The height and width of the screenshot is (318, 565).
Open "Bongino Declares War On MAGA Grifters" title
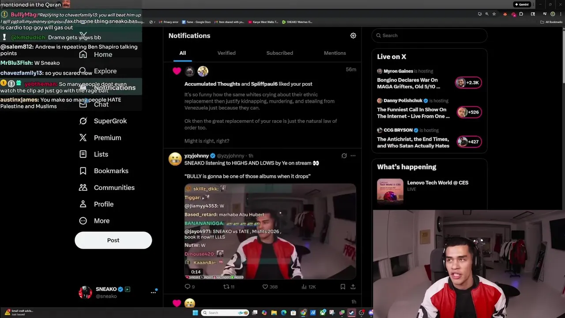[408, 83]
